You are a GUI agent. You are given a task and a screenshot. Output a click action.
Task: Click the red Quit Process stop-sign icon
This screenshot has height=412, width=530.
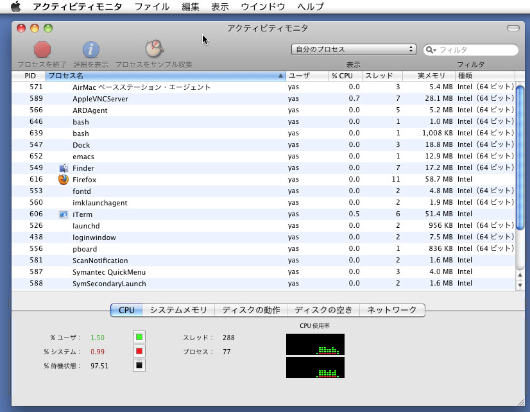click(42, 49)
